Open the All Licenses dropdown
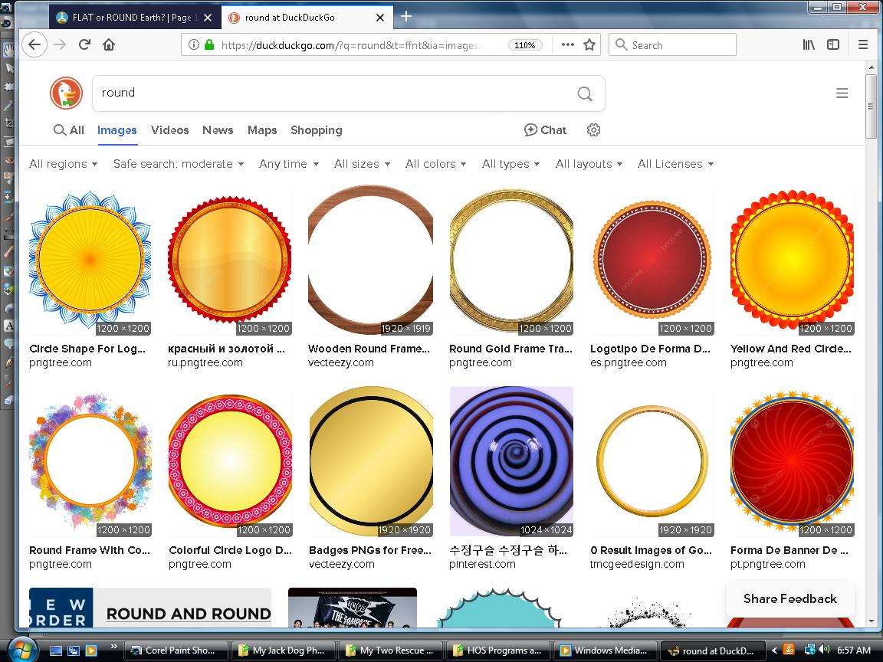Image resolution: width=883 pixels, height=662 pixels. (x=675, y=164)
